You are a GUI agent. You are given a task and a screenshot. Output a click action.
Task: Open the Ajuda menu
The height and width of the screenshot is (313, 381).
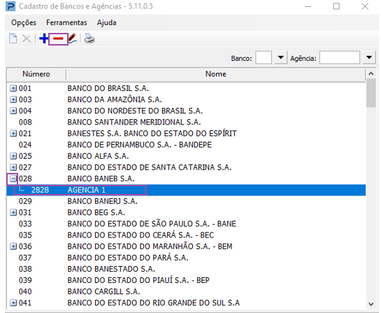106,22
